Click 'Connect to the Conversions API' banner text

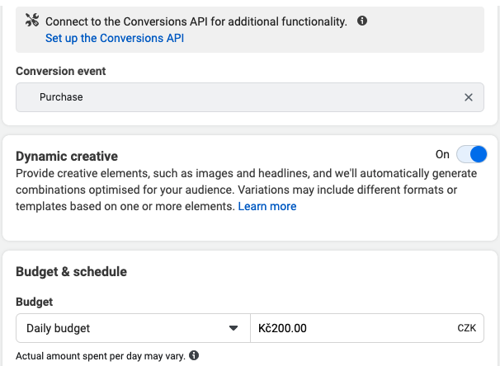click(196, 21)
